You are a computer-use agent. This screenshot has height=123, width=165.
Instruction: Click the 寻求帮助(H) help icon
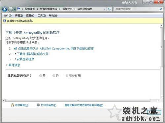coord(13,105)
